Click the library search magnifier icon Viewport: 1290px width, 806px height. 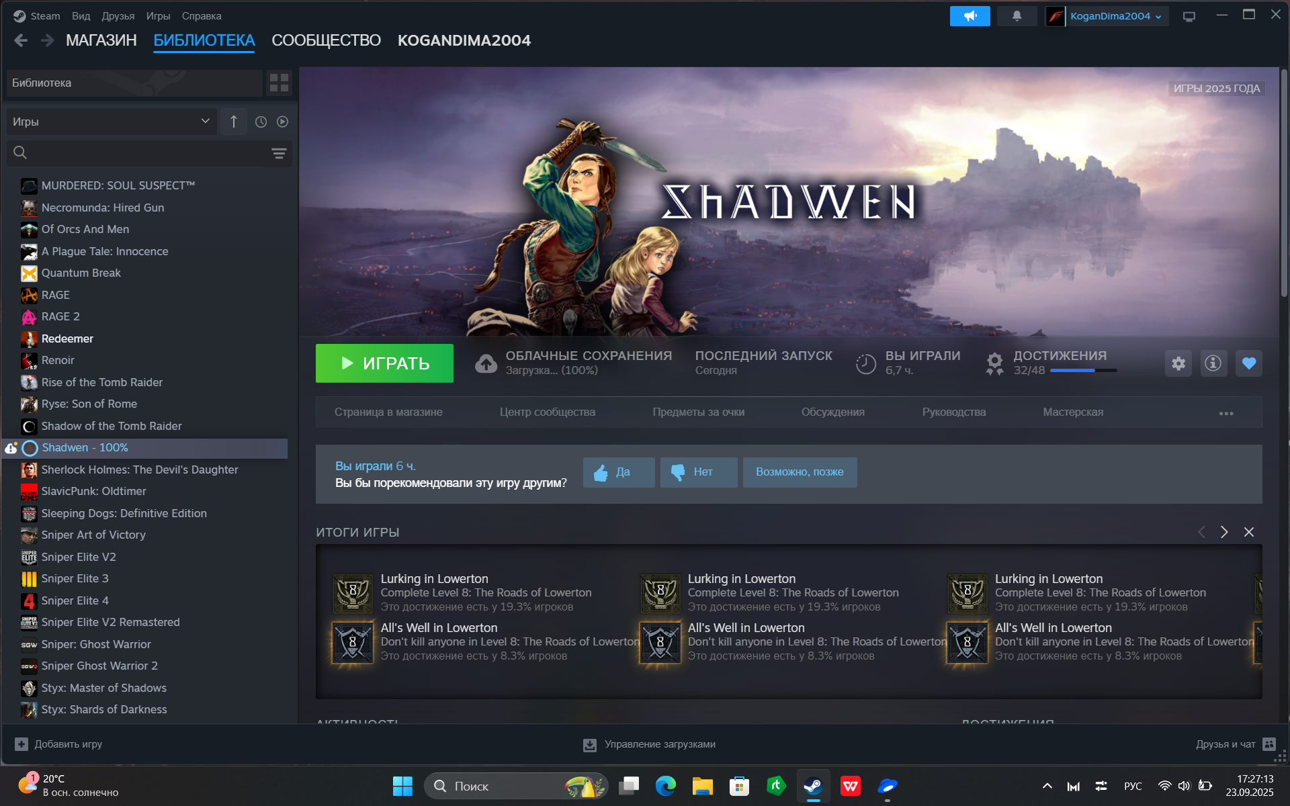click(20, 153)
